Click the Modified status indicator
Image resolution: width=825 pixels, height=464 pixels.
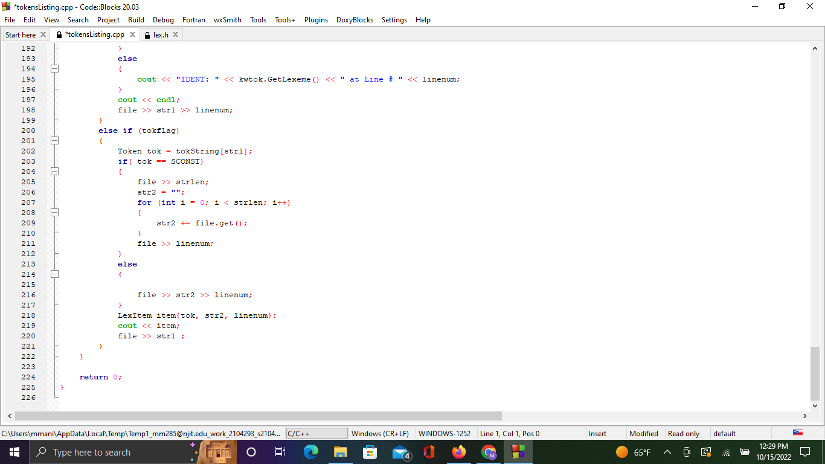(644, 433)
